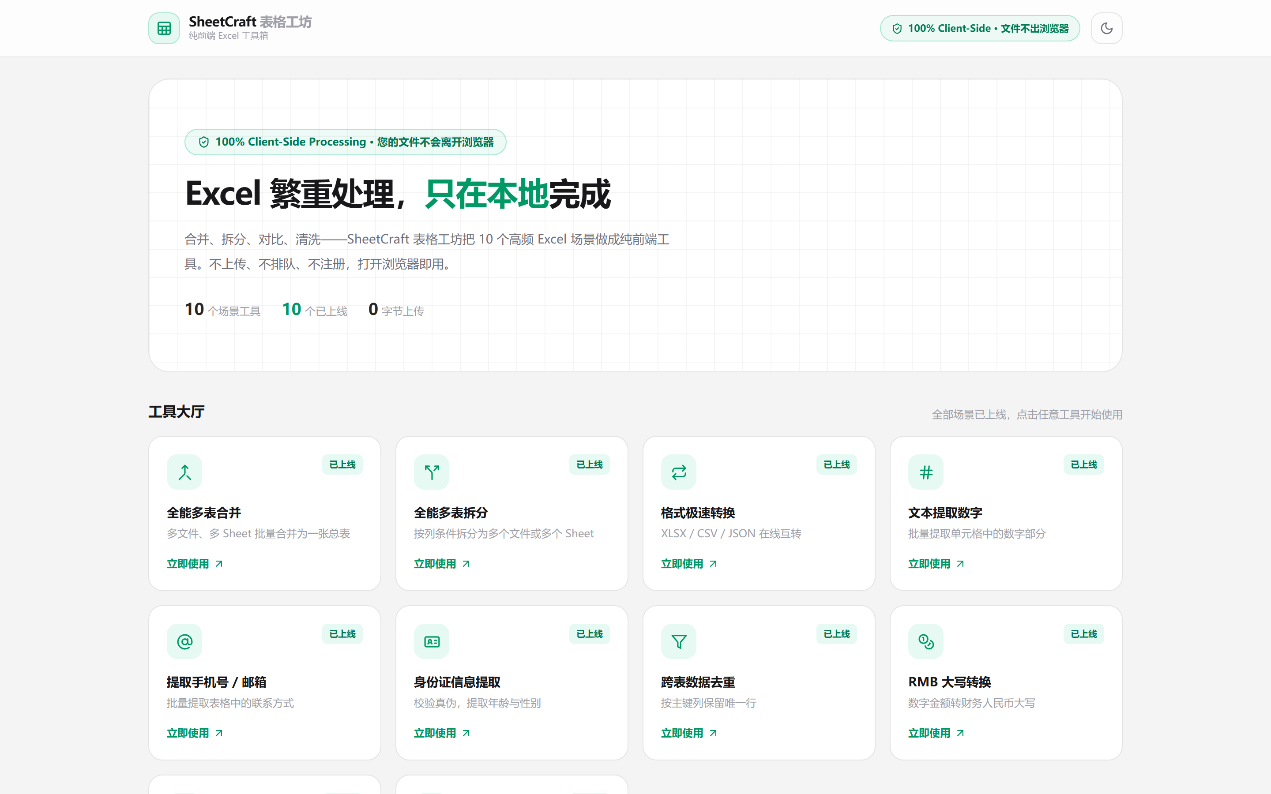Viewport: 1271px width, 794px height.
Task: Click the 已上线 badge on 文本提取数字
Action: point(1084,464)
